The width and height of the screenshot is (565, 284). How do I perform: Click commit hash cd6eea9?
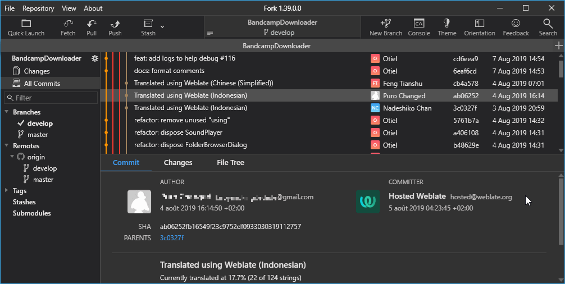coord(466,59)
